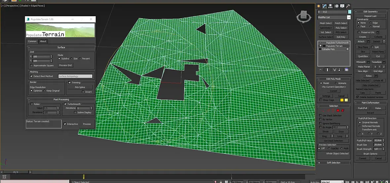Click the object color swatch beside name
This screenshot has height=183, width=390.
tap(350, 12)
